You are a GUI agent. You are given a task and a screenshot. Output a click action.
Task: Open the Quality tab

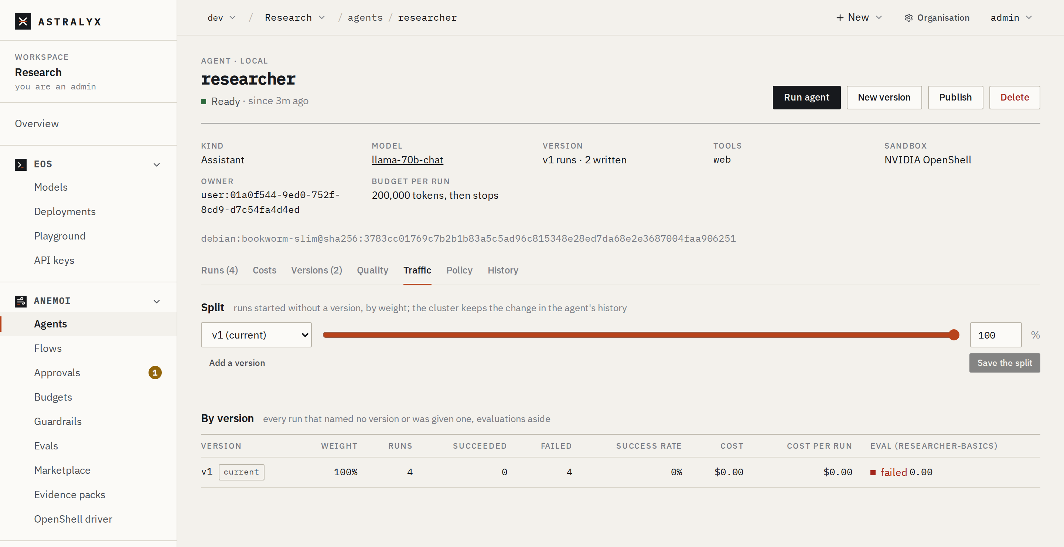(372, 270)
